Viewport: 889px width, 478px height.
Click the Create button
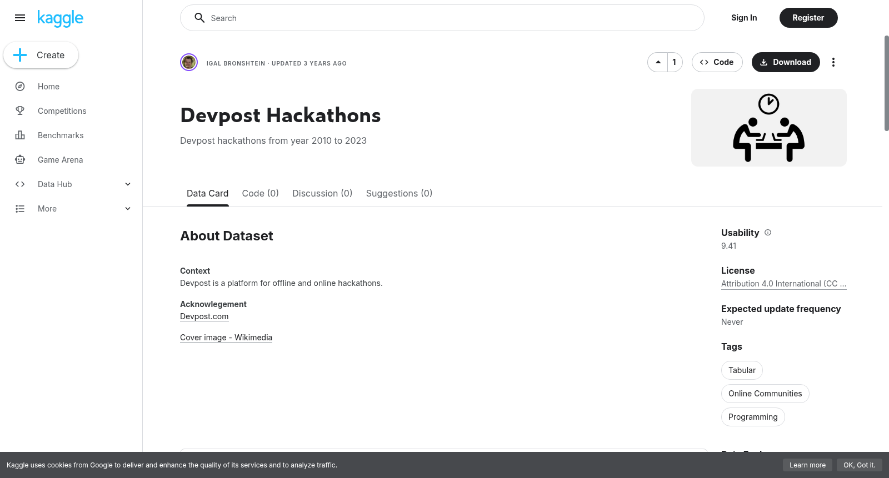point(41,55)
